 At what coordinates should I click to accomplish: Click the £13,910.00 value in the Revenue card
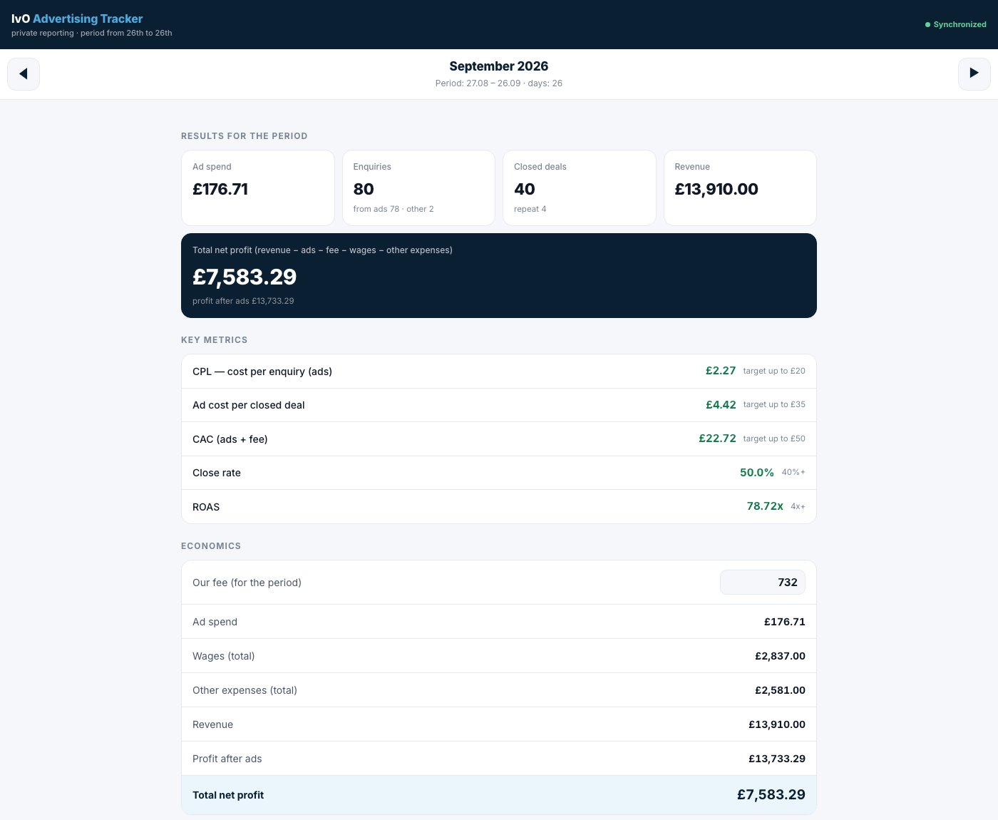[x=716, y=189]
